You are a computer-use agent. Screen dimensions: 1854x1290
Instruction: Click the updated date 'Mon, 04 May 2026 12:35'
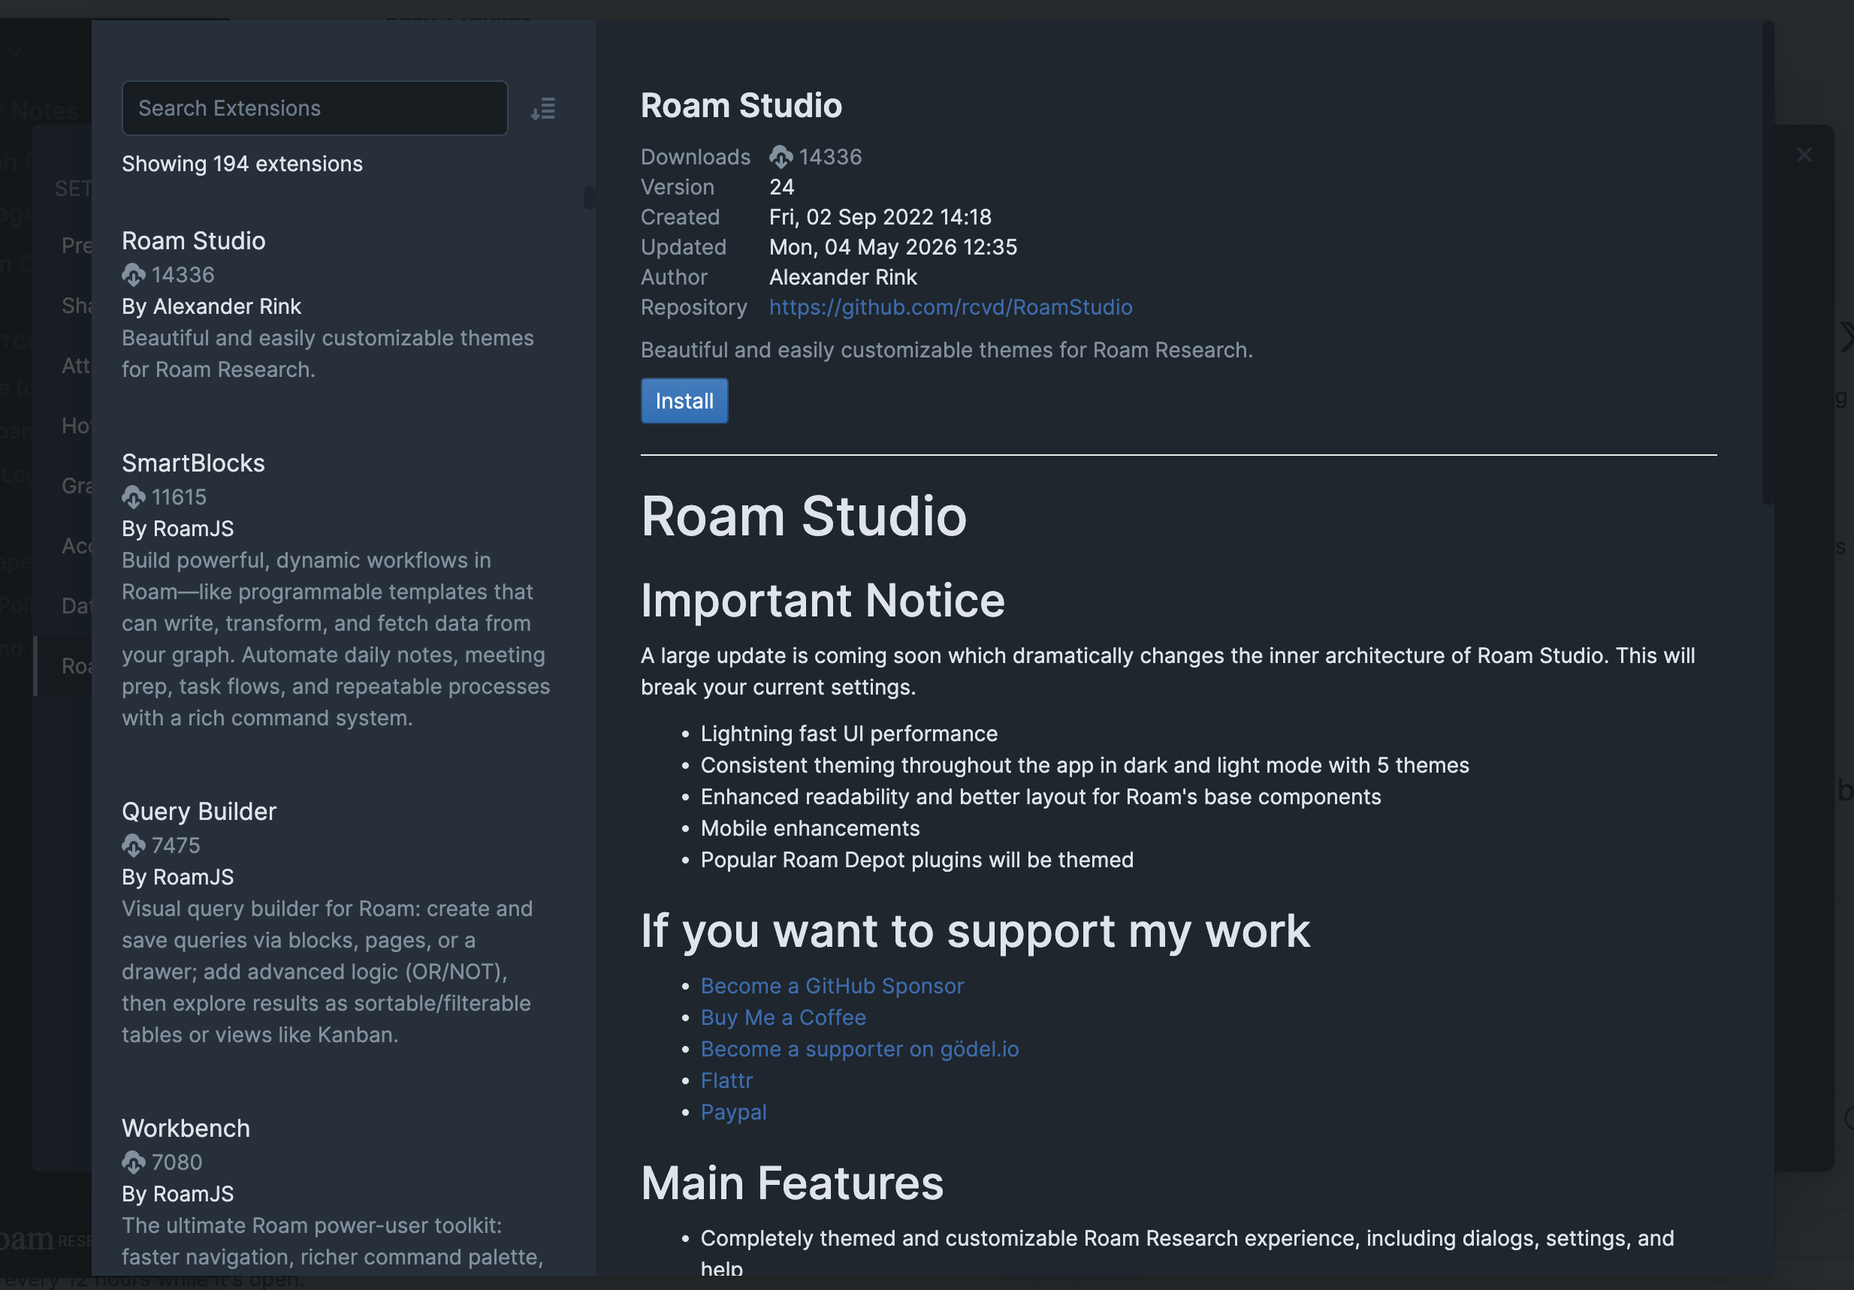893,247
